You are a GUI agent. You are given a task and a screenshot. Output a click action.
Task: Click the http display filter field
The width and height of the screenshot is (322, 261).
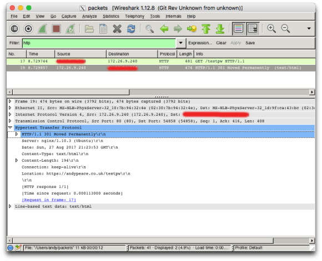tap(99, 43)
